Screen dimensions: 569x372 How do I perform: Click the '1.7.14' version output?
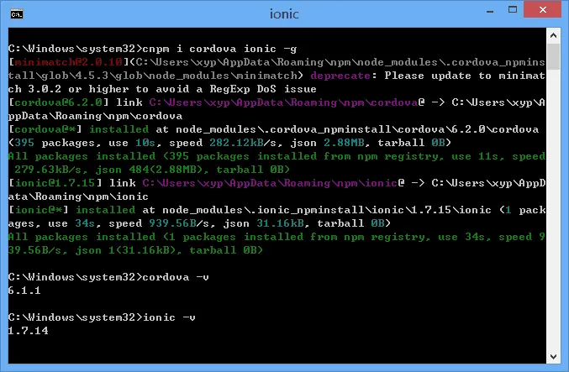[28, 331]
